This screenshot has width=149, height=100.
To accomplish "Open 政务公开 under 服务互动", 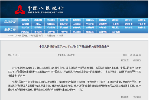I will 25,27.
